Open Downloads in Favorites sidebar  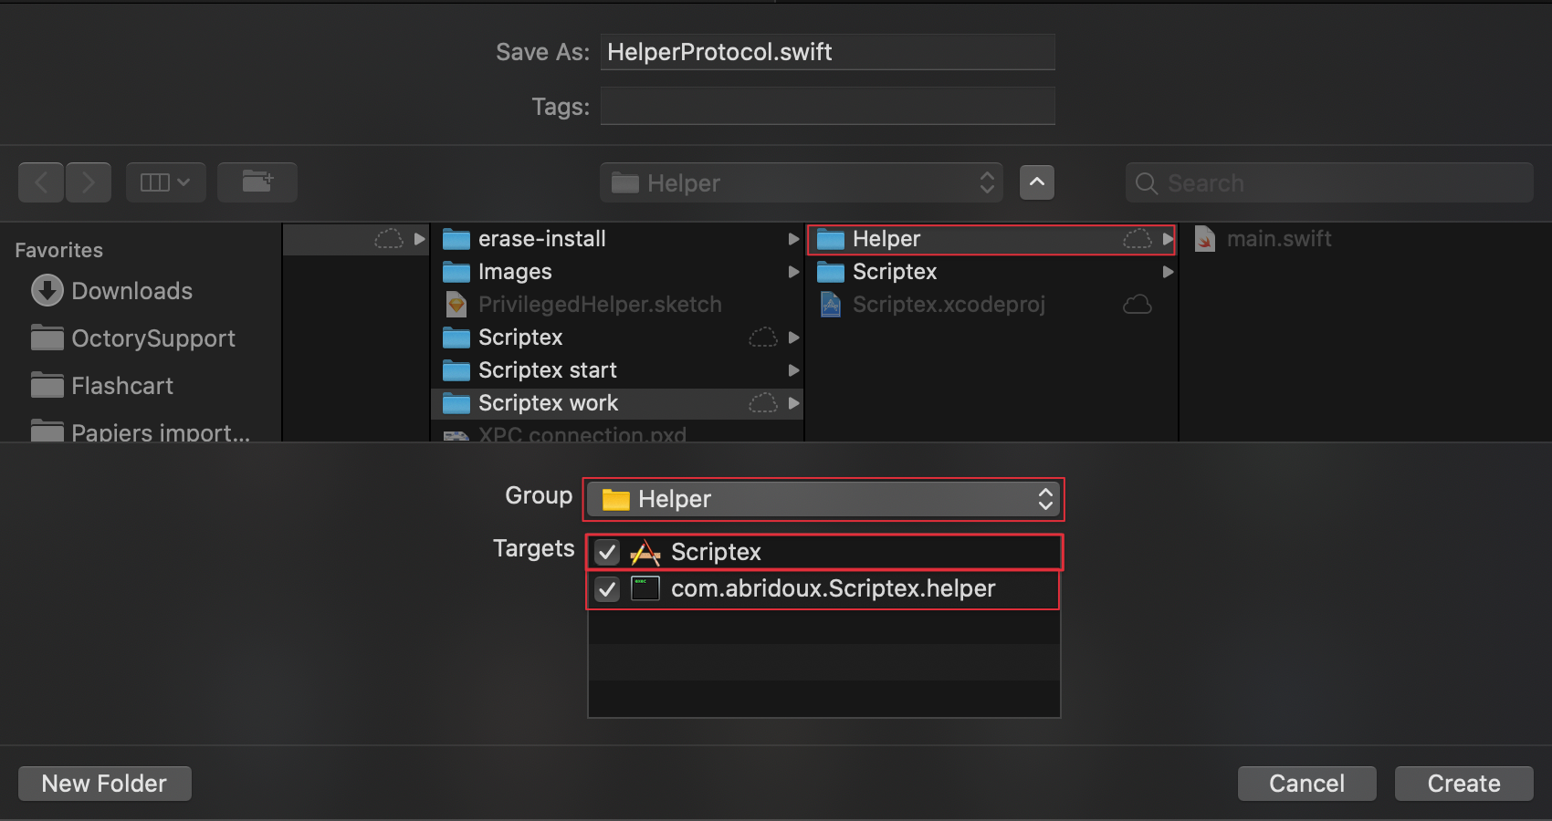pos(131,291)
